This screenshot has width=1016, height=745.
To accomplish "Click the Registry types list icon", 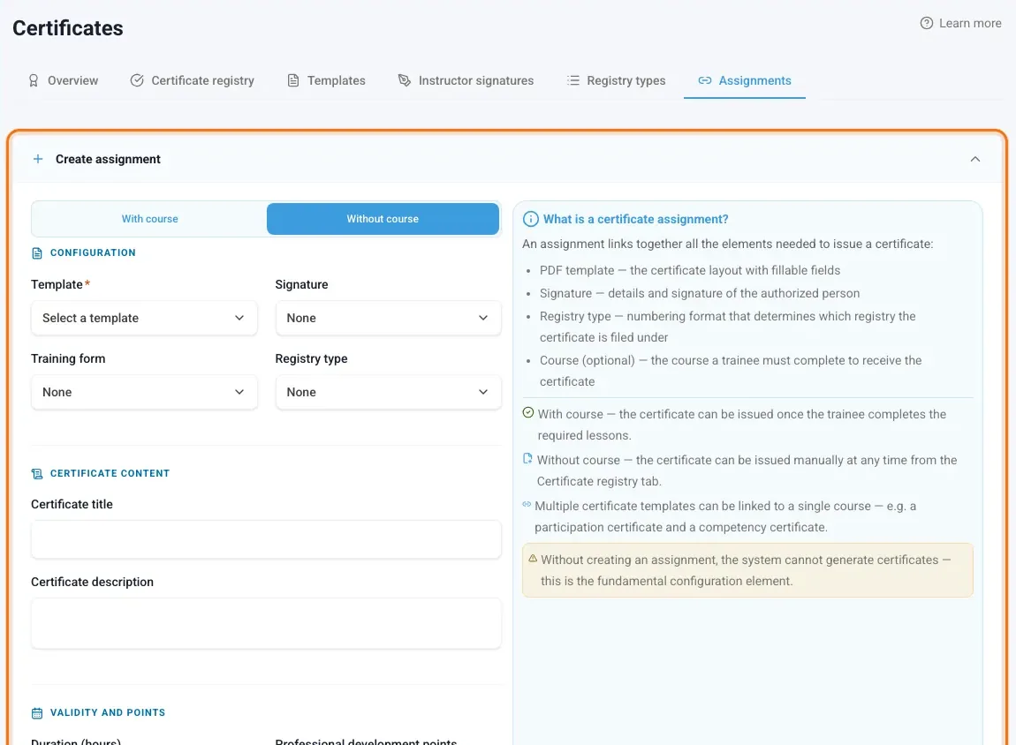I will click(x=572, y=80).
